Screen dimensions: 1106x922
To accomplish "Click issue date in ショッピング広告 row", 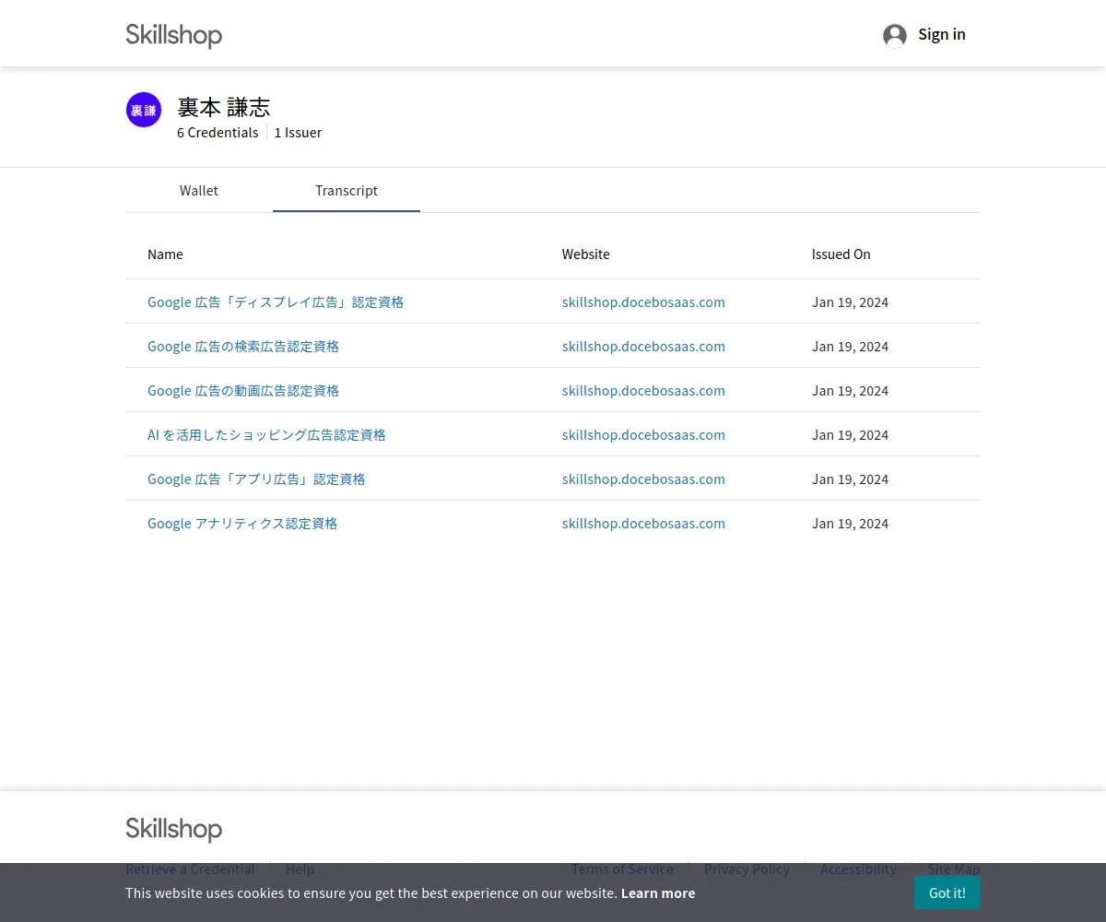I will [x=850, y=435].
